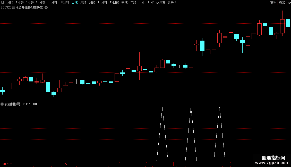Select the 10分钟 period tab
The height and width of the screenshot is (167, 291).
(102, 2)
